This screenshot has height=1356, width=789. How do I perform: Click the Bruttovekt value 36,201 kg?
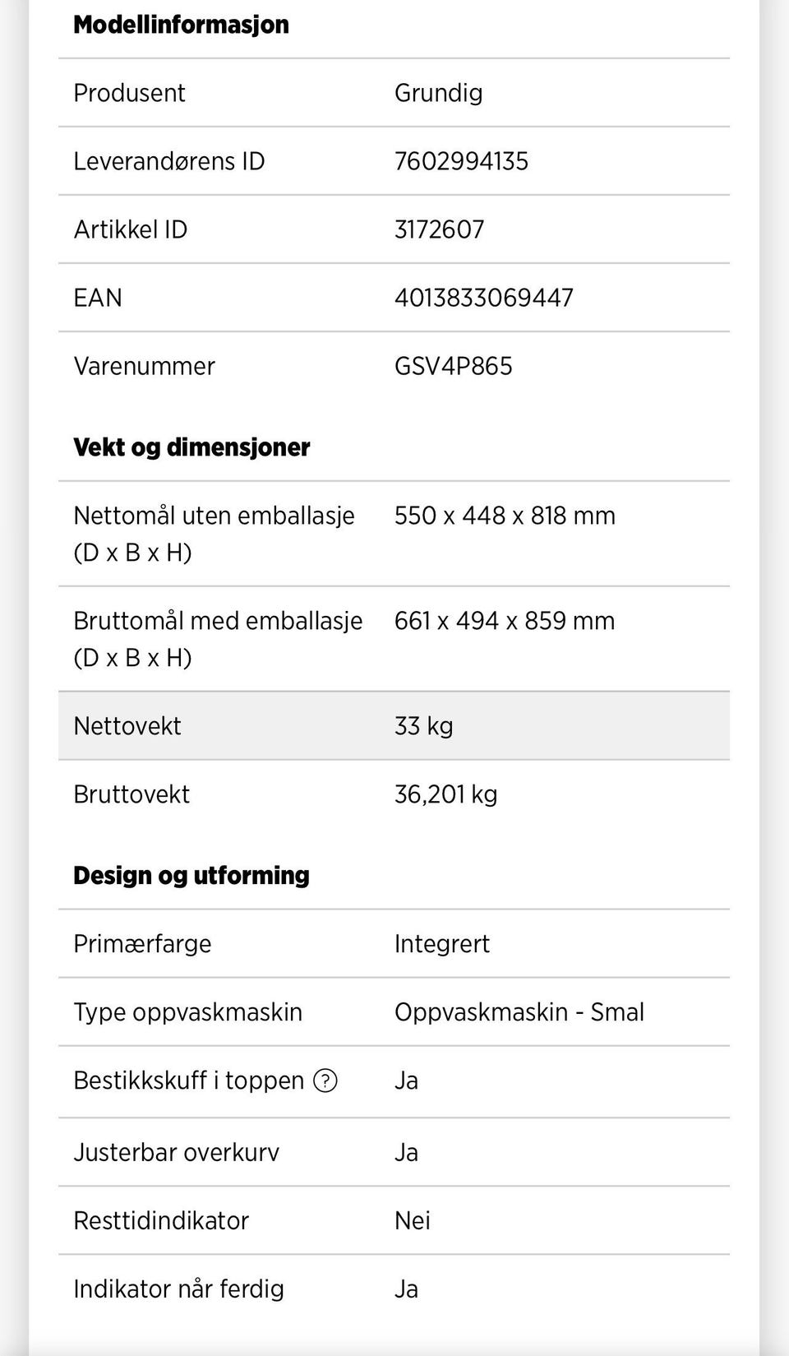click(445, 794)
